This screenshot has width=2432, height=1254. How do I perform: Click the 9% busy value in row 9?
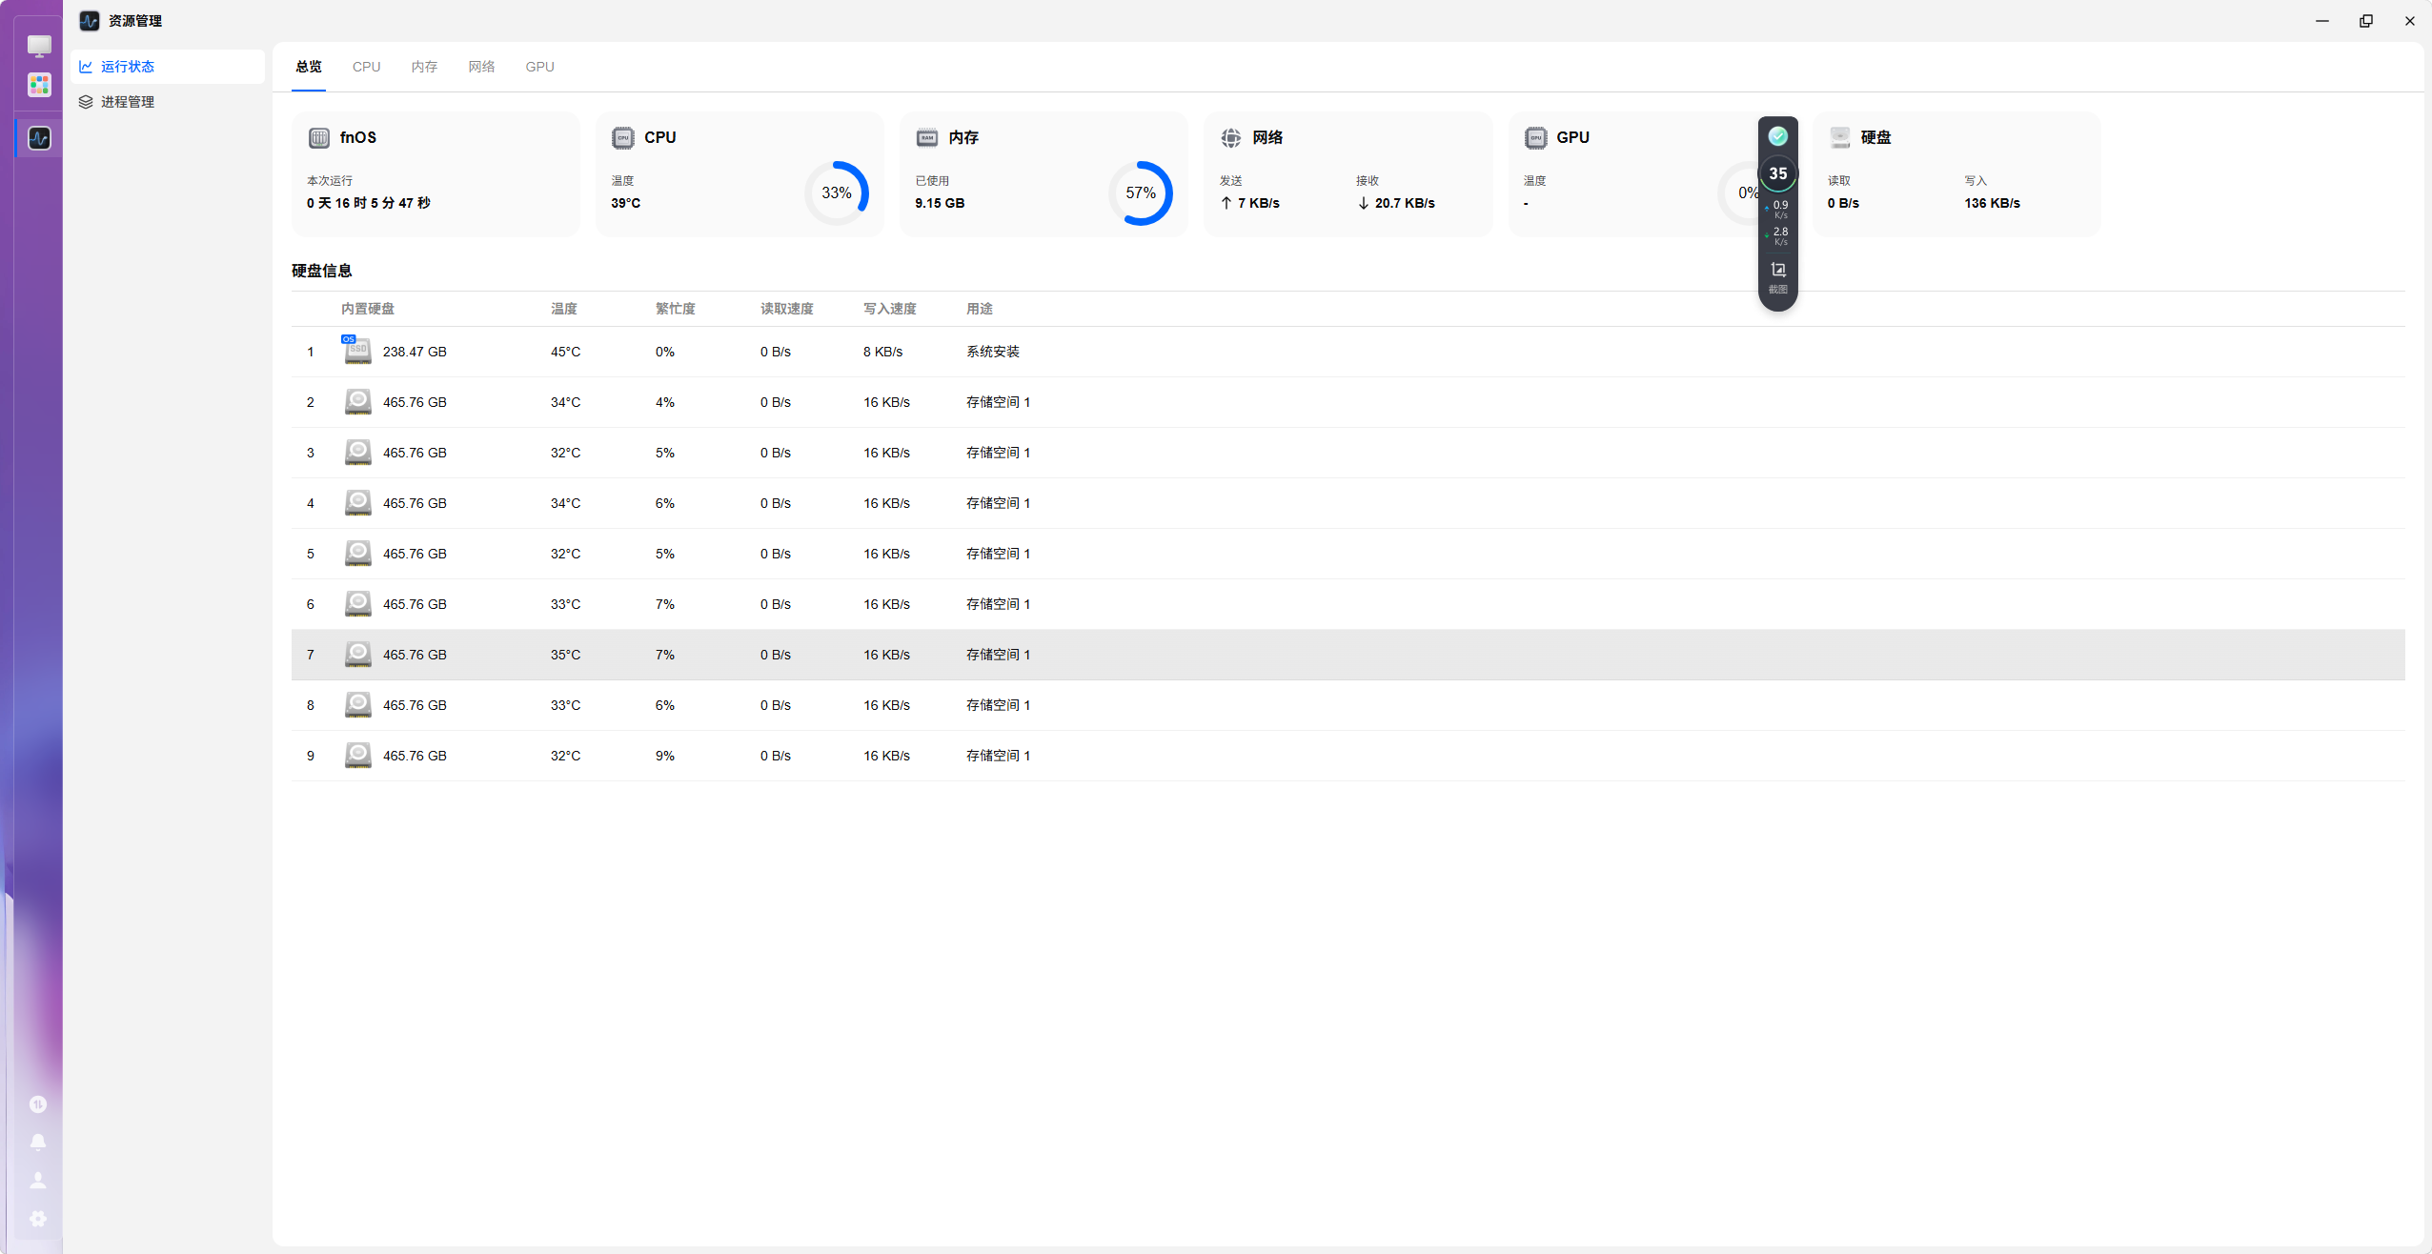coord(665,756)
